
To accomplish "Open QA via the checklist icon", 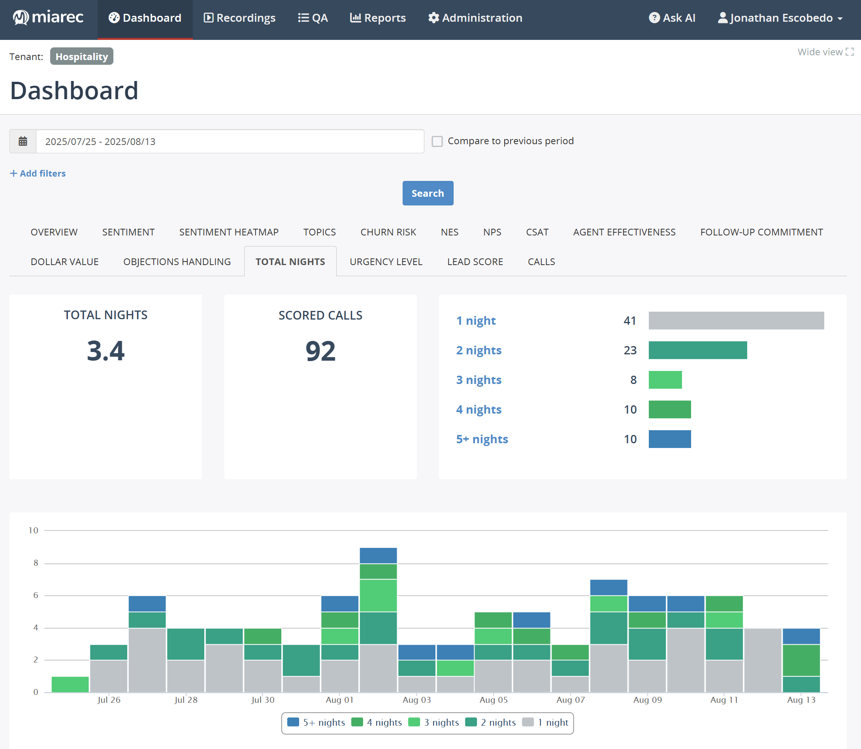I will point(303,18).
